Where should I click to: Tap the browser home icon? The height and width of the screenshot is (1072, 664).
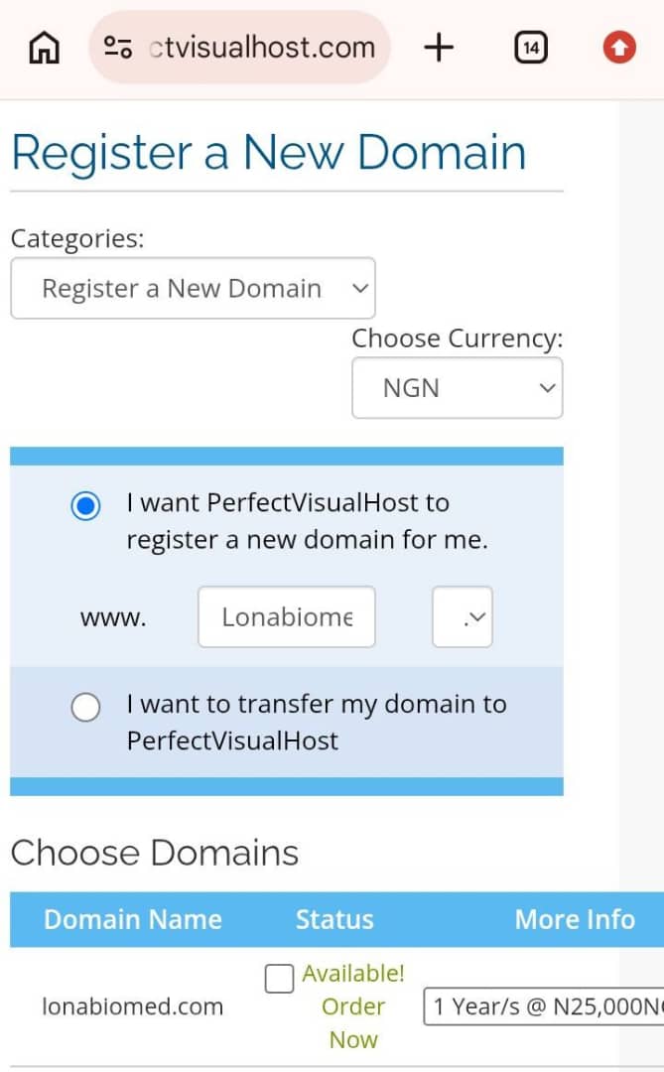(x=45, y=48)
